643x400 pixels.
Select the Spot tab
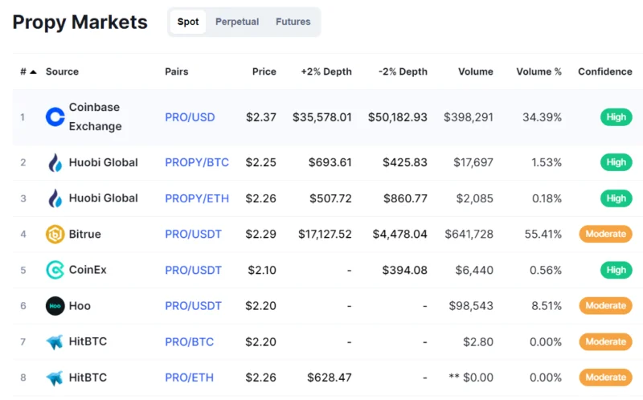click(188, 22)
